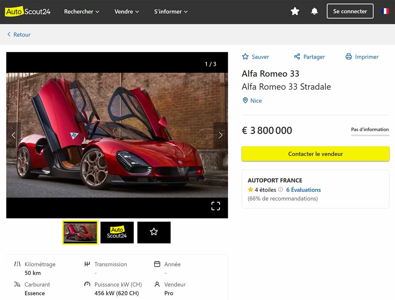Click the Pro seller type value

pyautogui.click(x=169, y=293)
